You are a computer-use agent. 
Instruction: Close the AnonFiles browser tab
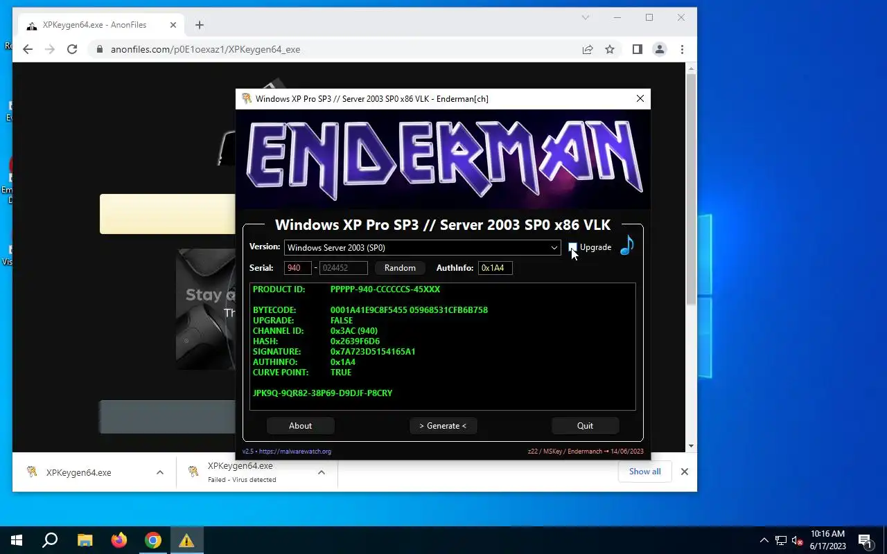(173, 25)
